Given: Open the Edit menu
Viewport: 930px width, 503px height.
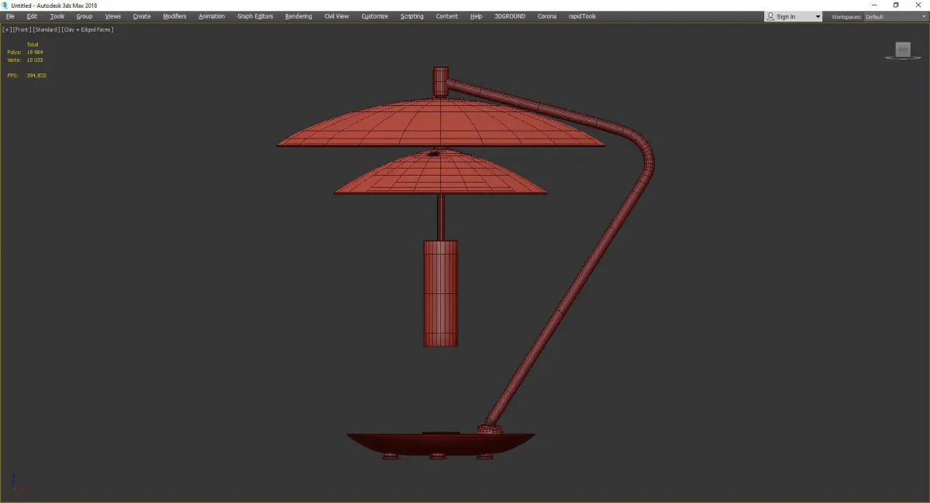Looking at the screenshot, I should click(32, 16).
